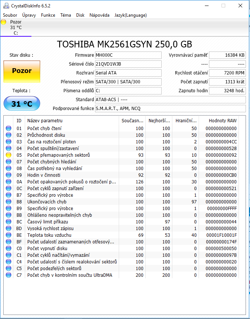The height and width of the screenshot is (319, 250).
Task: Open the Funkce menu
Action: click(x=48, y=15)
